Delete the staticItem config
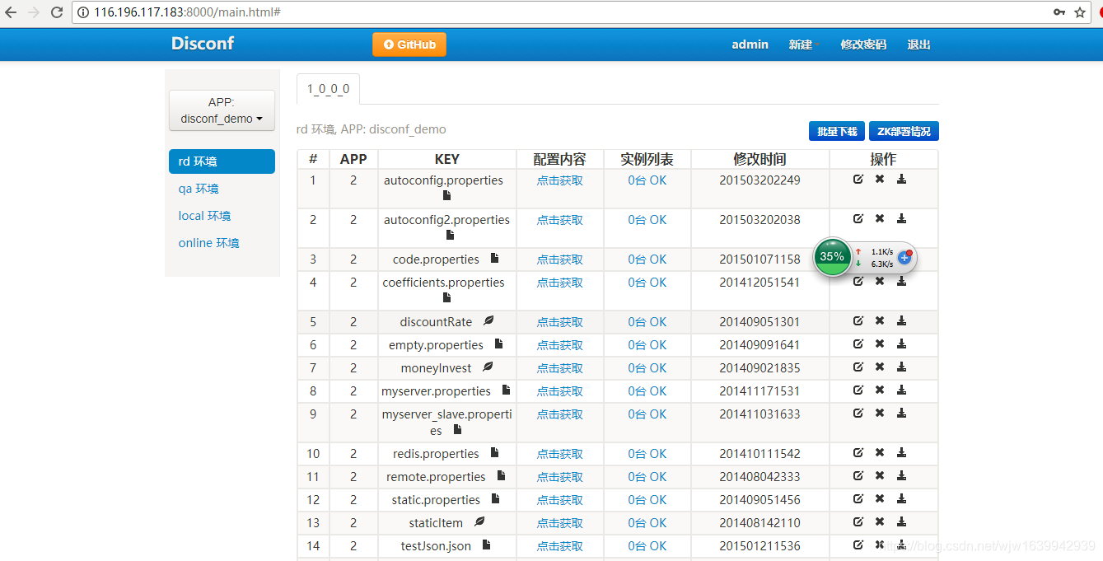Viewport: 1103px width, 561px height. (x=880, y=521)
